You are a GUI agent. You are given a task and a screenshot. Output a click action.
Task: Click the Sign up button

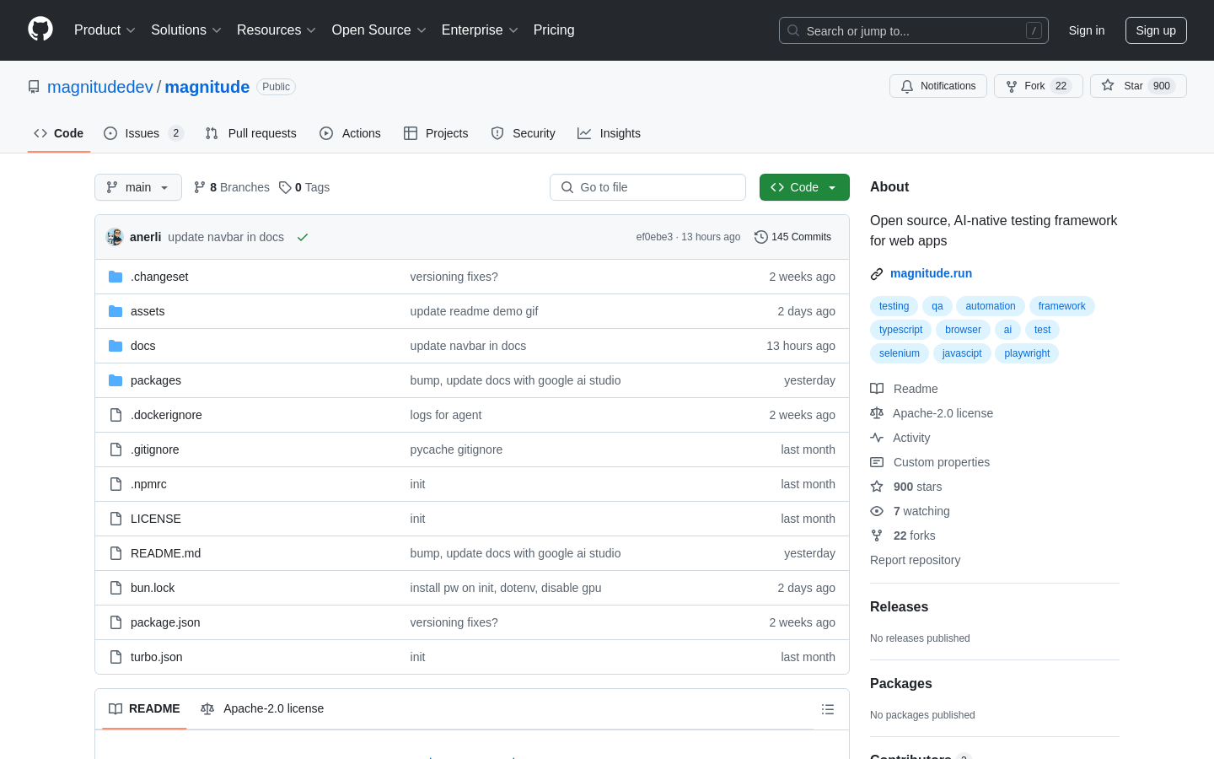point(1156,30)
